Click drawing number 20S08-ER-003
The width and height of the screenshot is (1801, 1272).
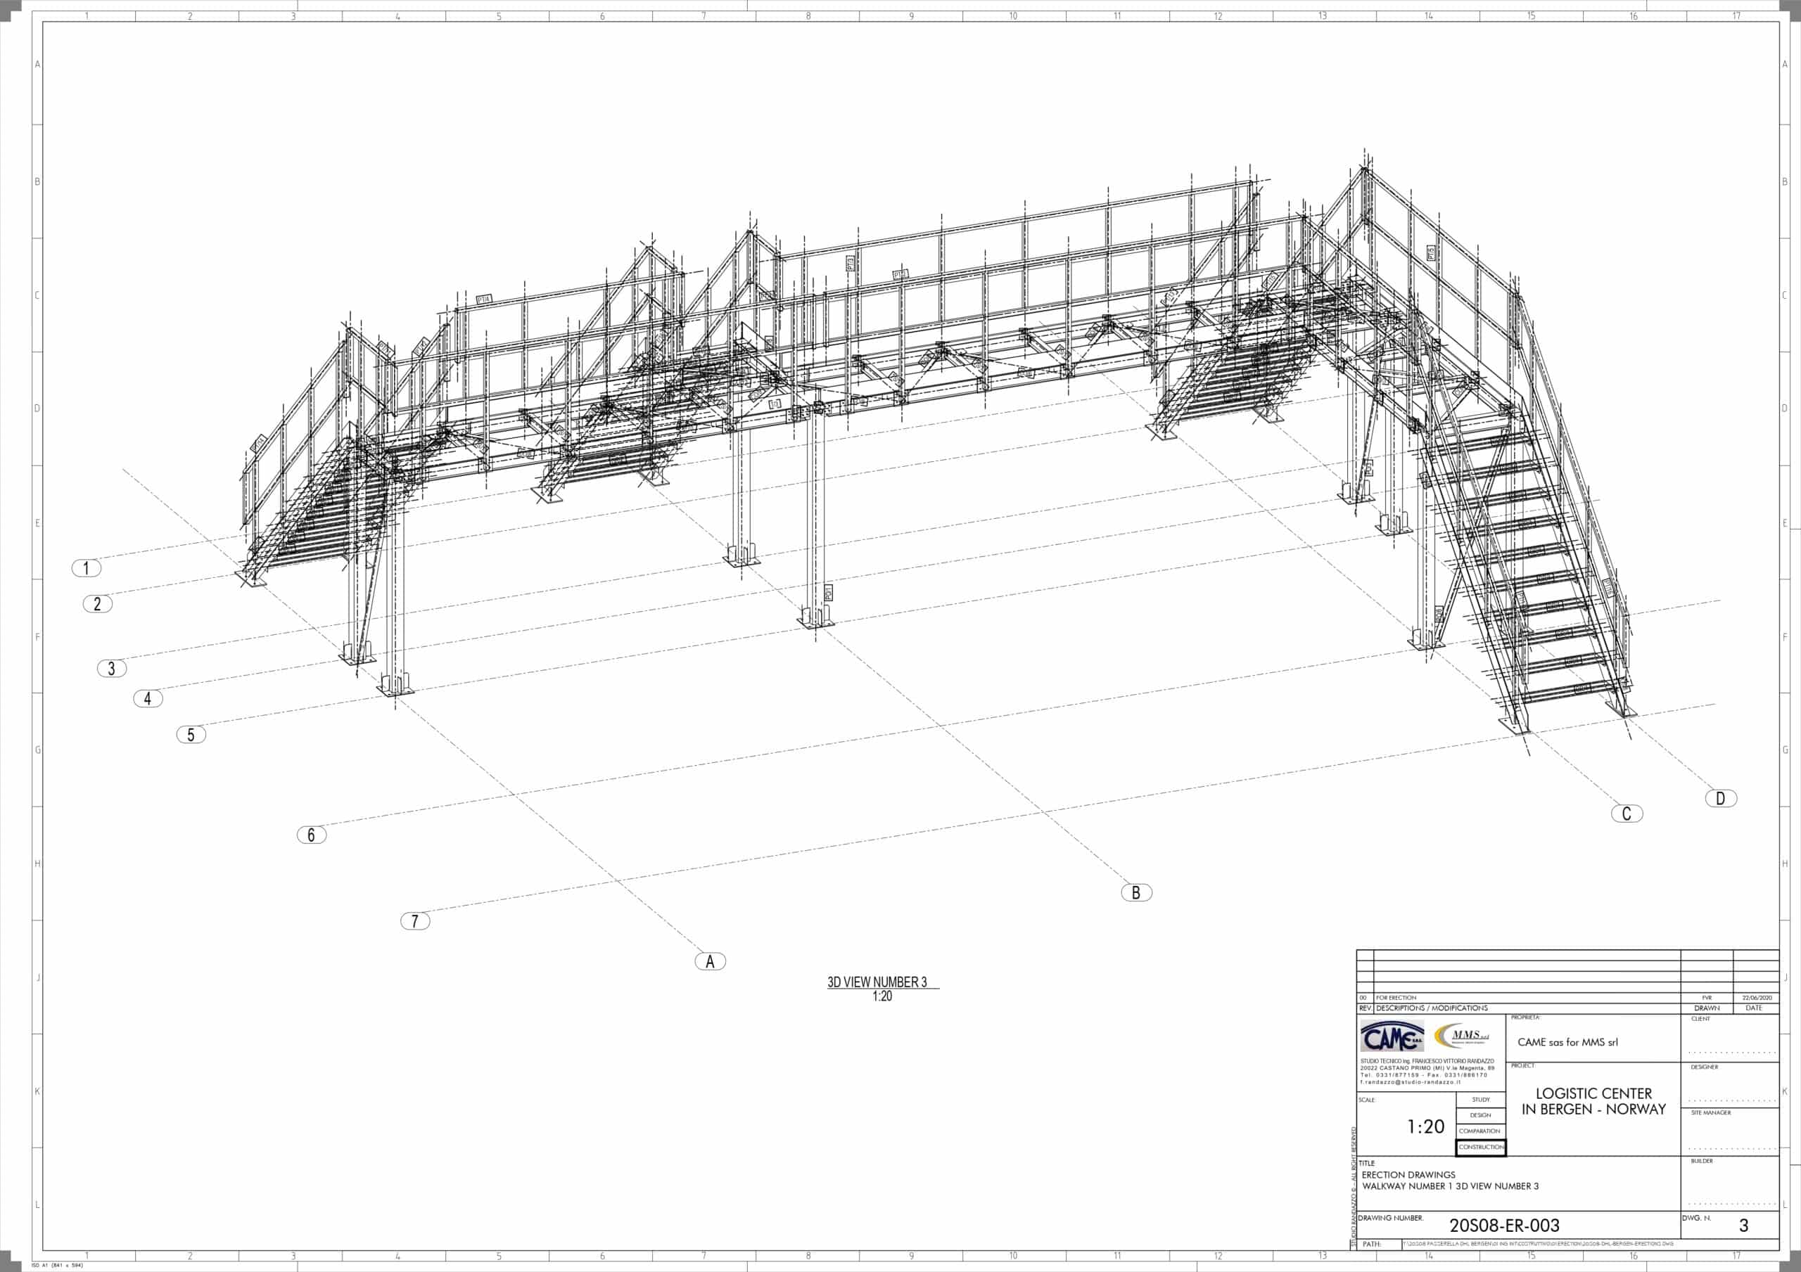[x=1503, y=1226]
